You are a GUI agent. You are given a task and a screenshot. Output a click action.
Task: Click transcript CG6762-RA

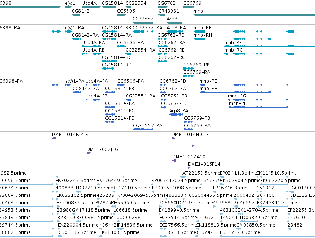point(172,43)
